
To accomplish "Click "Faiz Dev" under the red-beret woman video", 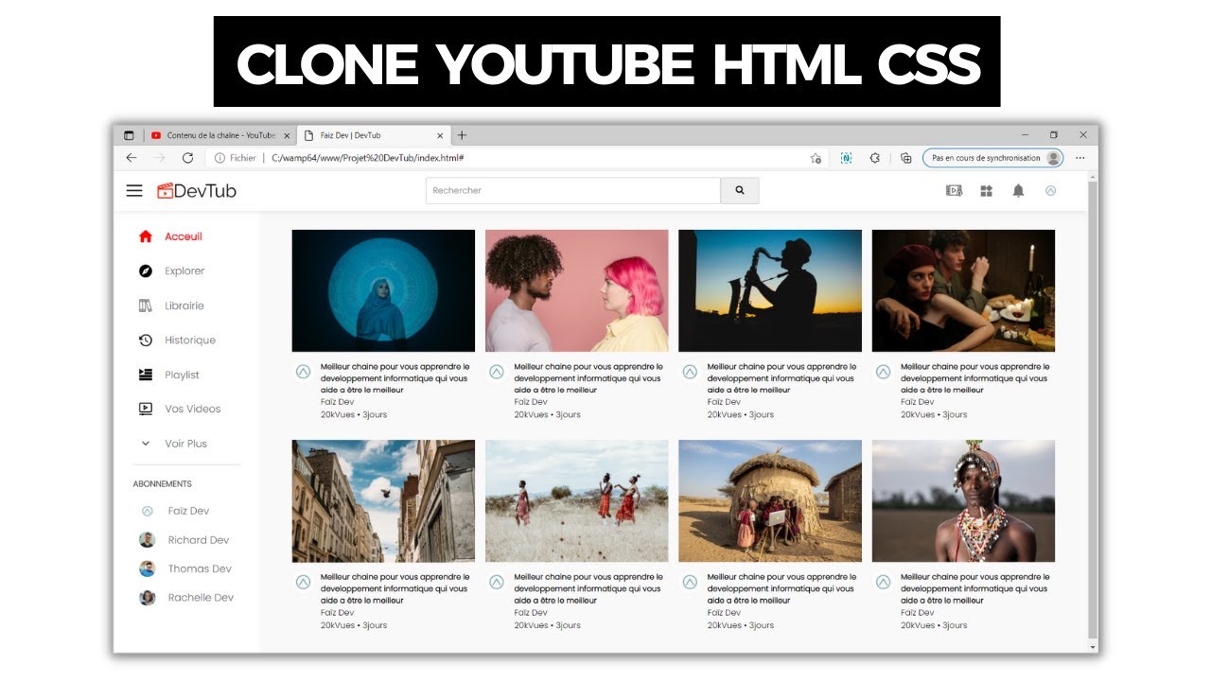I will click(917, 402).
